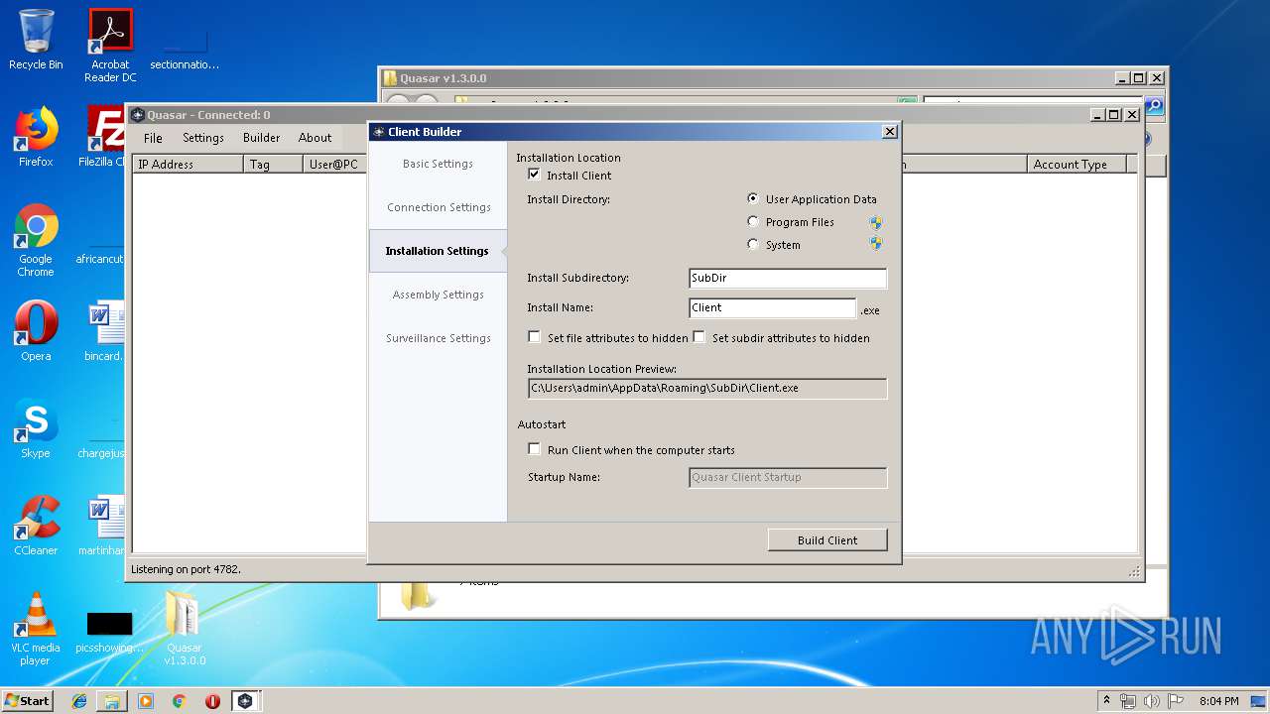
Task: Open the media player taskbar icon
Action: click(146, 701)
